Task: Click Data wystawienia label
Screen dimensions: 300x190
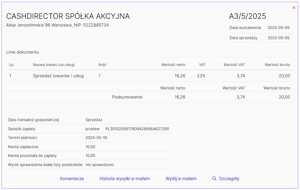Action: (x=245, y=28)
